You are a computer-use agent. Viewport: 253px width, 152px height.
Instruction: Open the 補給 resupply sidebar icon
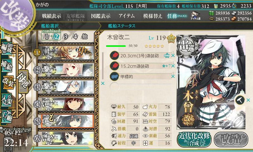pos(7,65)
